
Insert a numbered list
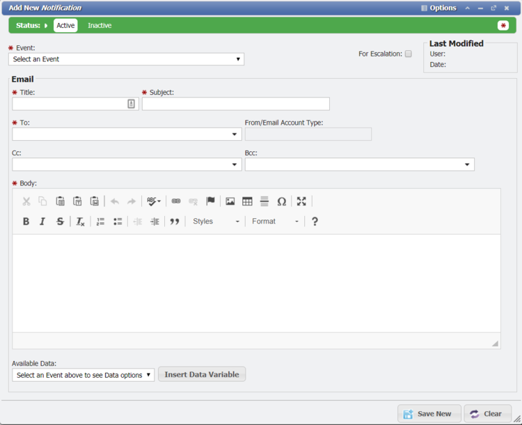(x=100, y=222)
